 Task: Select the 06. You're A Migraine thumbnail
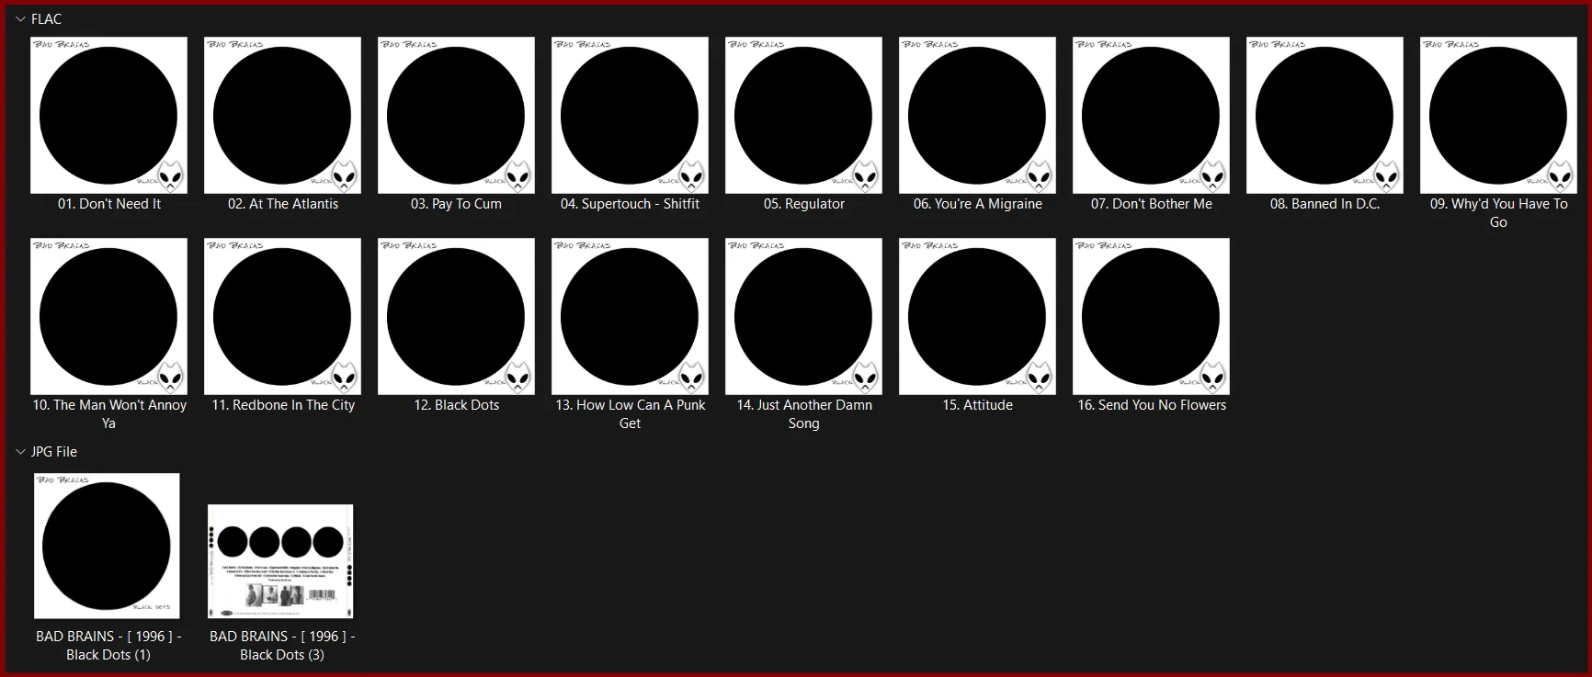pos(977,115)
